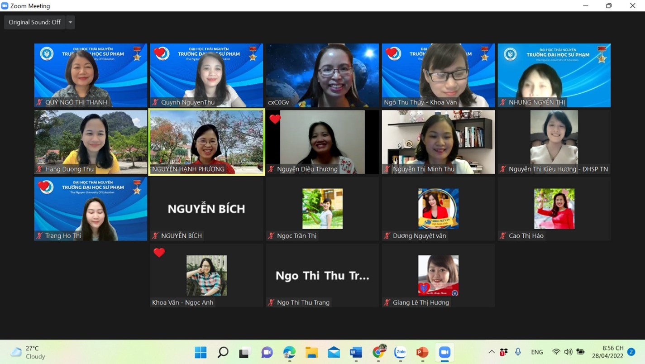
Task: Launch Word from the taskbar
Action: (356, 352)
